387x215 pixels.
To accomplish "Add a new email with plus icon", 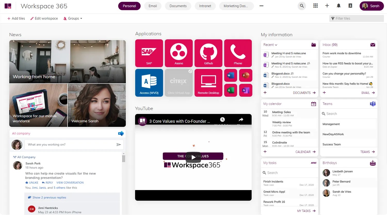I will point(324,93).
